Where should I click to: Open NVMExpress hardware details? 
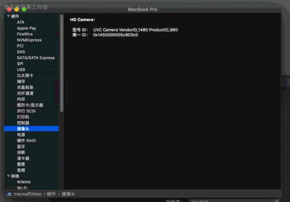pyautogui.click(x=29, y=40)
